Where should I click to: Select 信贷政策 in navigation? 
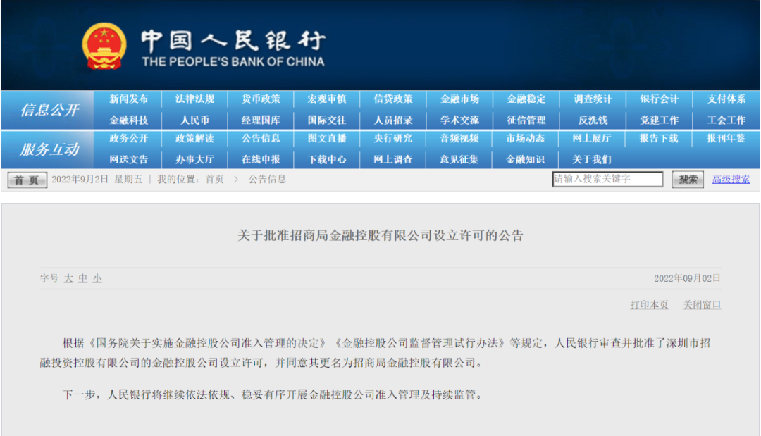click(x=393, y=99)
